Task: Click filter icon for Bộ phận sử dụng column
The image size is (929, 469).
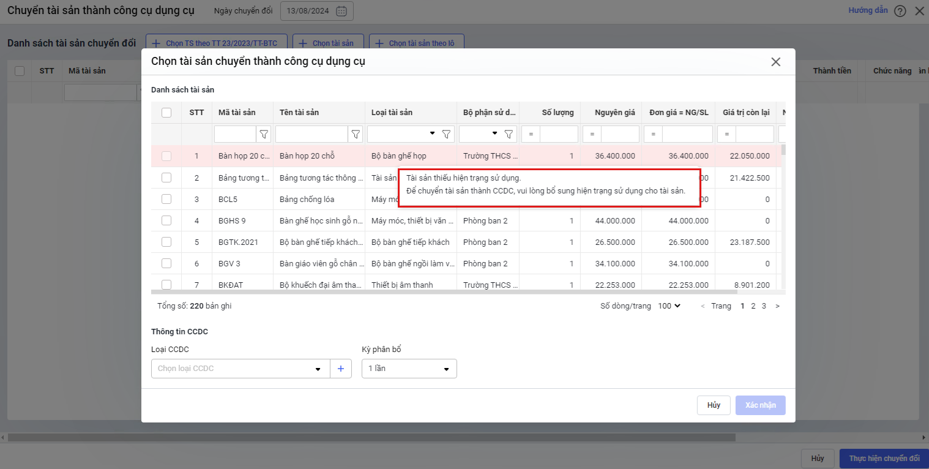Action: pyautogui.click(x=509, y=134)
